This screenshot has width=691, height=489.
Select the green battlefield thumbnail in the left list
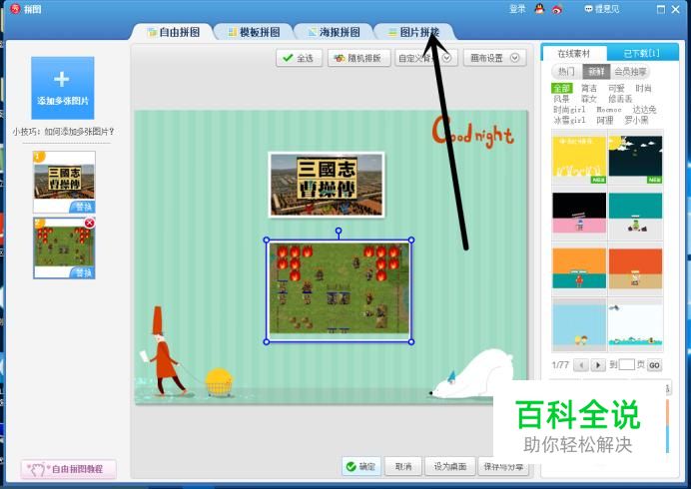coord(64,244)
